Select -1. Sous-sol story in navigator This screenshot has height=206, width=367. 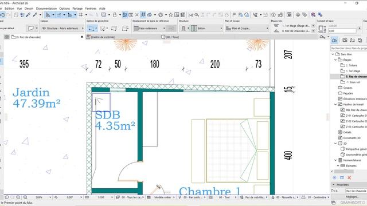coord(353,82)
